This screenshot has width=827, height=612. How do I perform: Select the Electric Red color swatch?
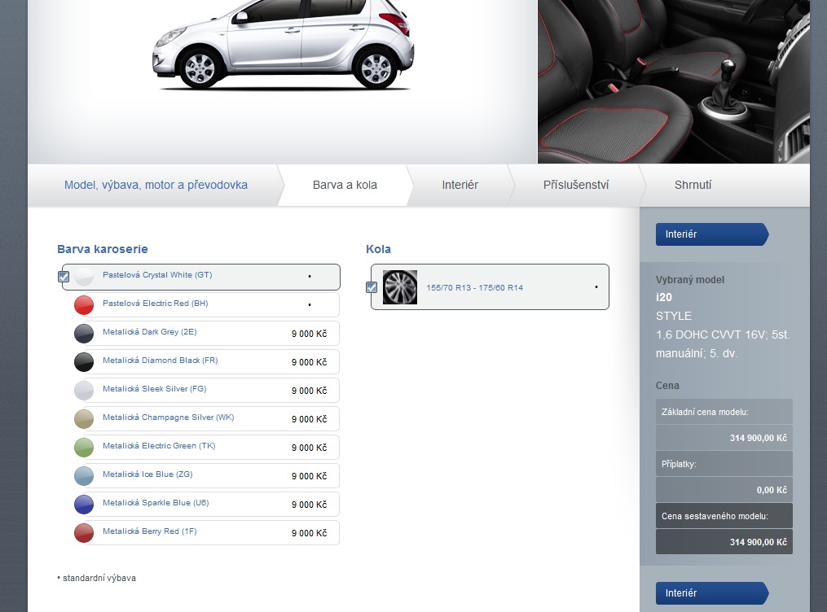tap(84, 305)
